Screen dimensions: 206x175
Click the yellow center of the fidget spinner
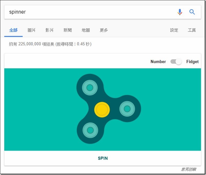(102, 110)
